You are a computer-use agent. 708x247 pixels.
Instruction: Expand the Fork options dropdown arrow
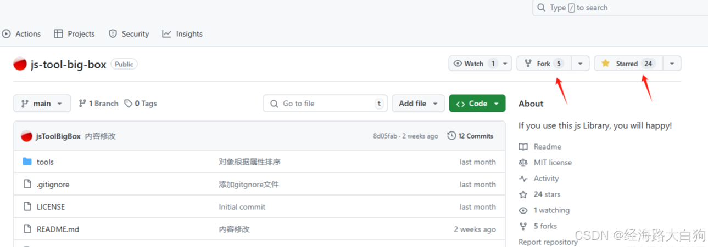pos(581,64)
